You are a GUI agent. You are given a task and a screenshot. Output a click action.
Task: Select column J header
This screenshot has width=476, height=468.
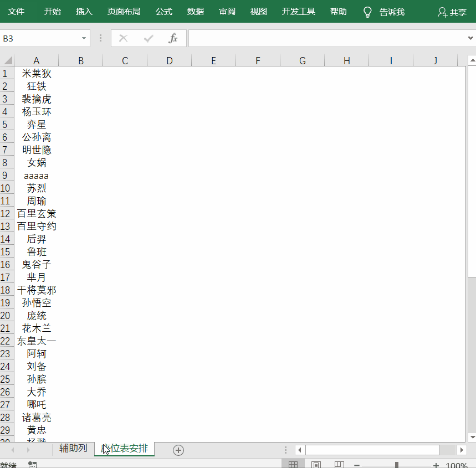pos(436,61)
